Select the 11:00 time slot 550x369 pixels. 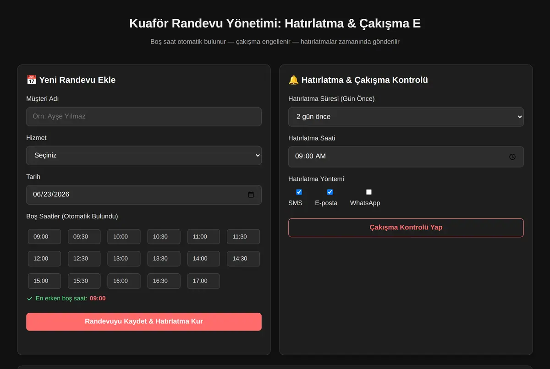tap(203, 237)
